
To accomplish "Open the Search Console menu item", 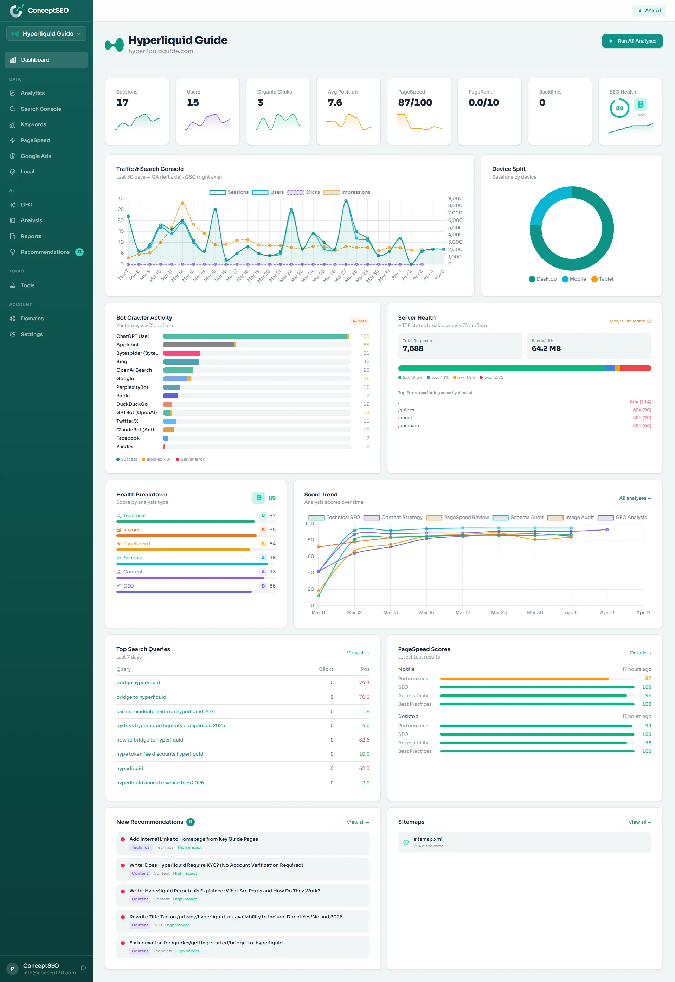I will click(46, 109).
